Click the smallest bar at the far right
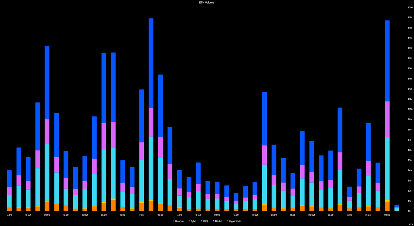Image resolution: width=414 pixels, height=226 pixels. click(397, 207)
